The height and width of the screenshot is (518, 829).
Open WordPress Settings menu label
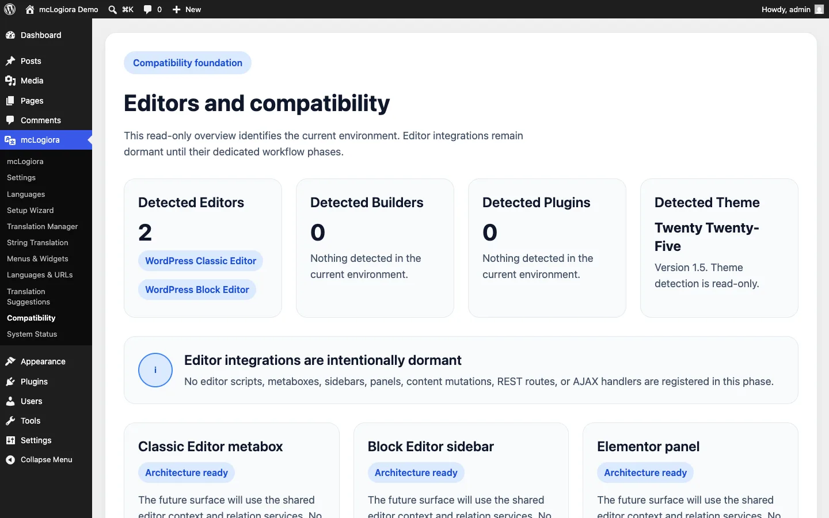coord(36,440)
